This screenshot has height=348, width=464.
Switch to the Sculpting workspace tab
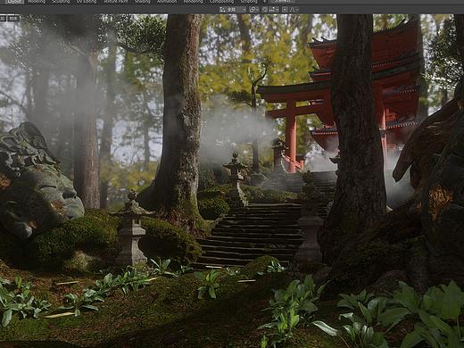click(x=61, y=1)
